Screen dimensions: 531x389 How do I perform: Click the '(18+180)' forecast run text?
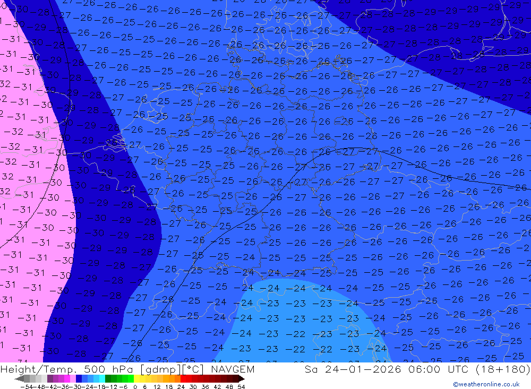point(503,369)
